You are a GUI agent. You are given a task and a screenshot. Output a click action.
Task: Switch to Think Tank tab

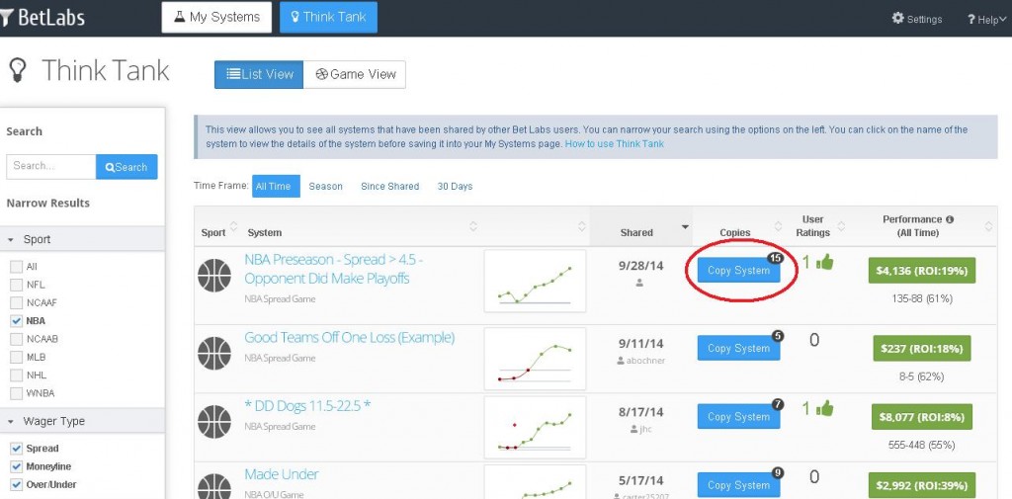(328, 18)
